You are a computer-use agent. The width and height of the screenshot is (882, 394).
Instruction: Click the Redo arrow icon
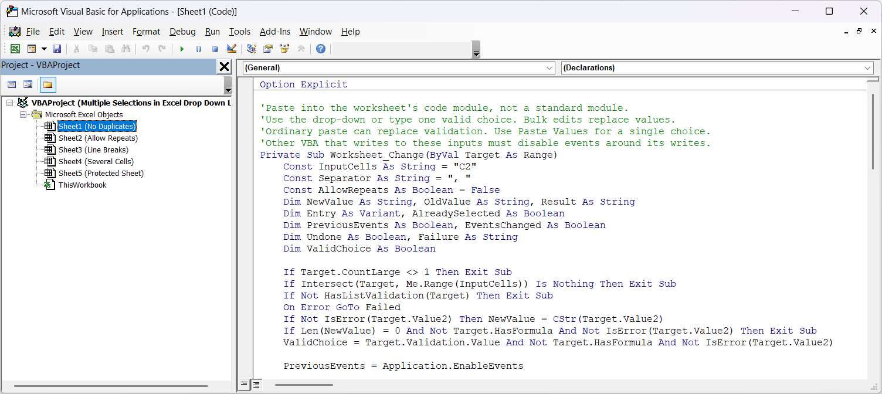pos(162,49)
